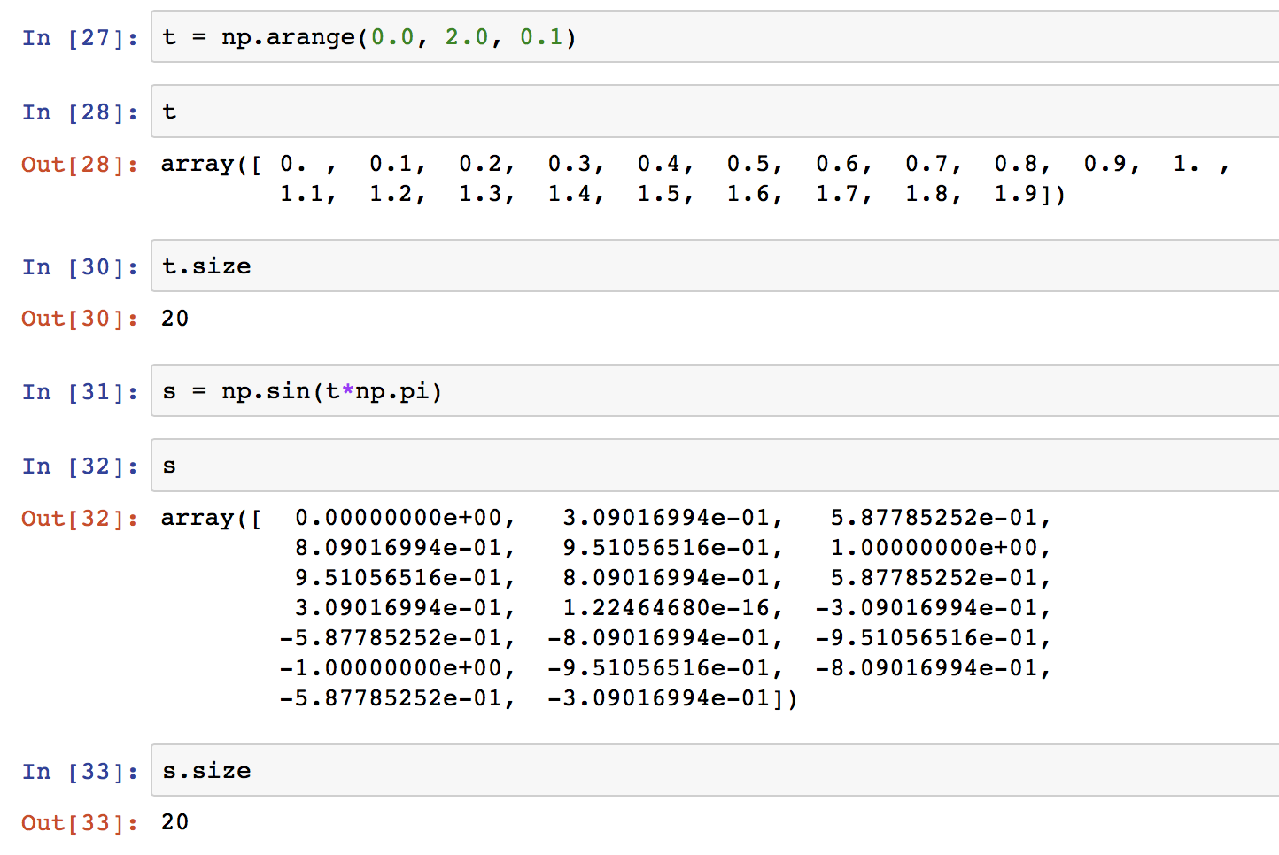Click the Out[33] output value 20

tap(174, 822)
